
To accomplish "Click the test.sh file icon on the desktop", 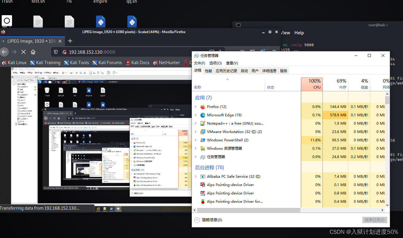I will (38, 21).
